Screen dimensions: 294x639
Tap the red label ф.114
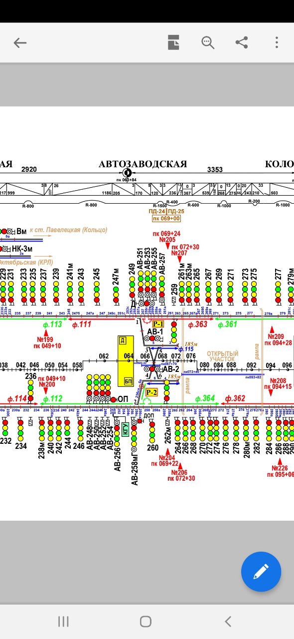[x=17, y=398]
